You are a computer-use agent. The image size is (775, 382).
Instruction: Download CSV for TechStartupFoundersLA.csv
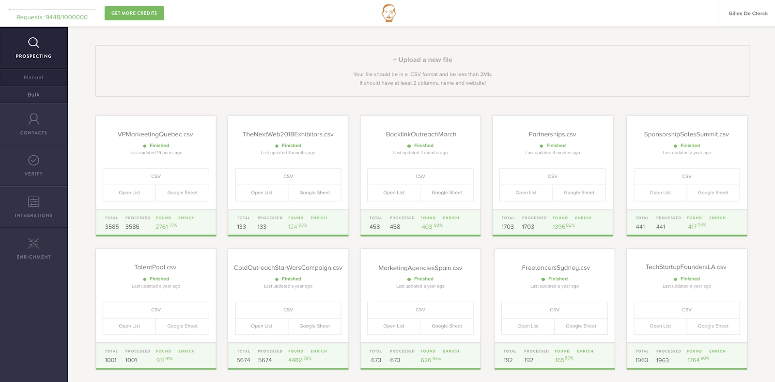click(687, 310)
